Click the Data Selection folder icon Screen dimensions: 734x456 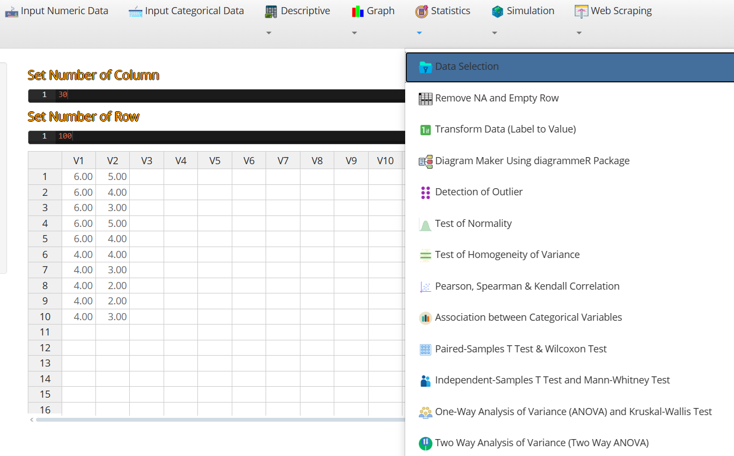pyautogui.click(x=425, y=67)
